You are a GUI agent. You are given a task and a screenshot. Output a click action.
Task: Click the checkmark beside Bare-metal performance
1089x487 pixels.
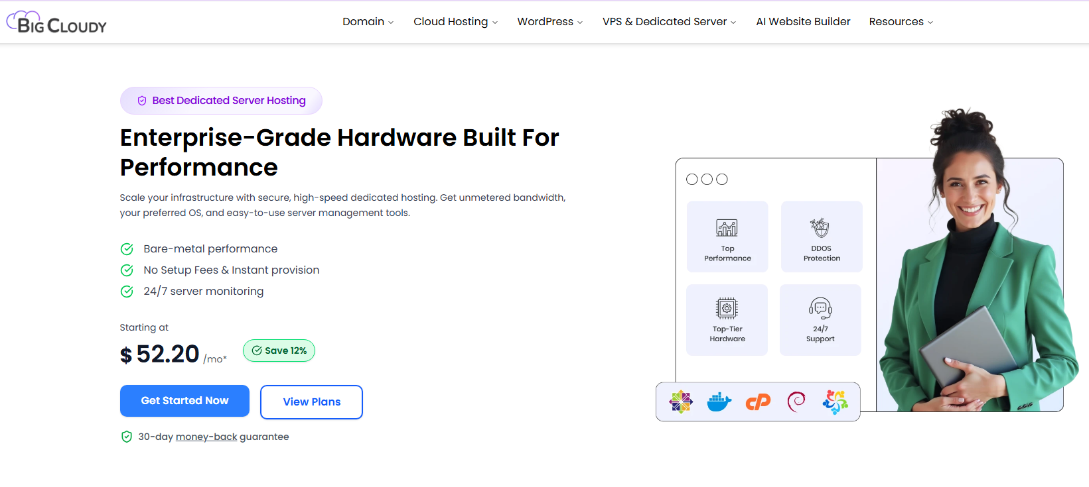[x=127, y=249]
